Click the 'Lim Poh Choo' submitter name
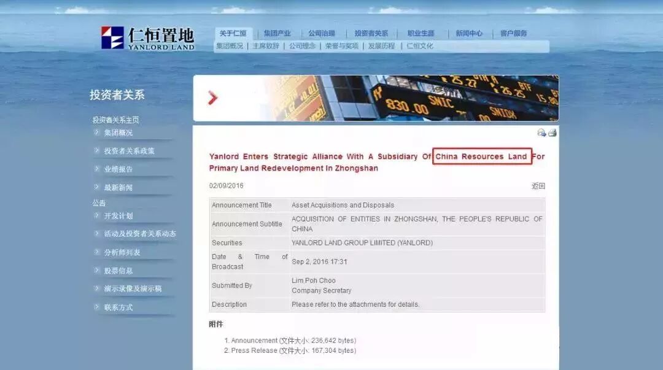Viewport: 663px width, 370px height. click(314, 280)
